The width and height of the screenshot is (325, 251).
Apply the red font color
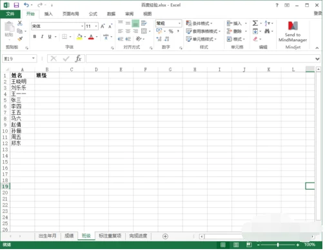point(91,37)
